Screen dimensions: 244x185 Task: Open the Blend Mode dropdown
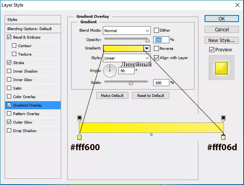click(x=127, y=31)
